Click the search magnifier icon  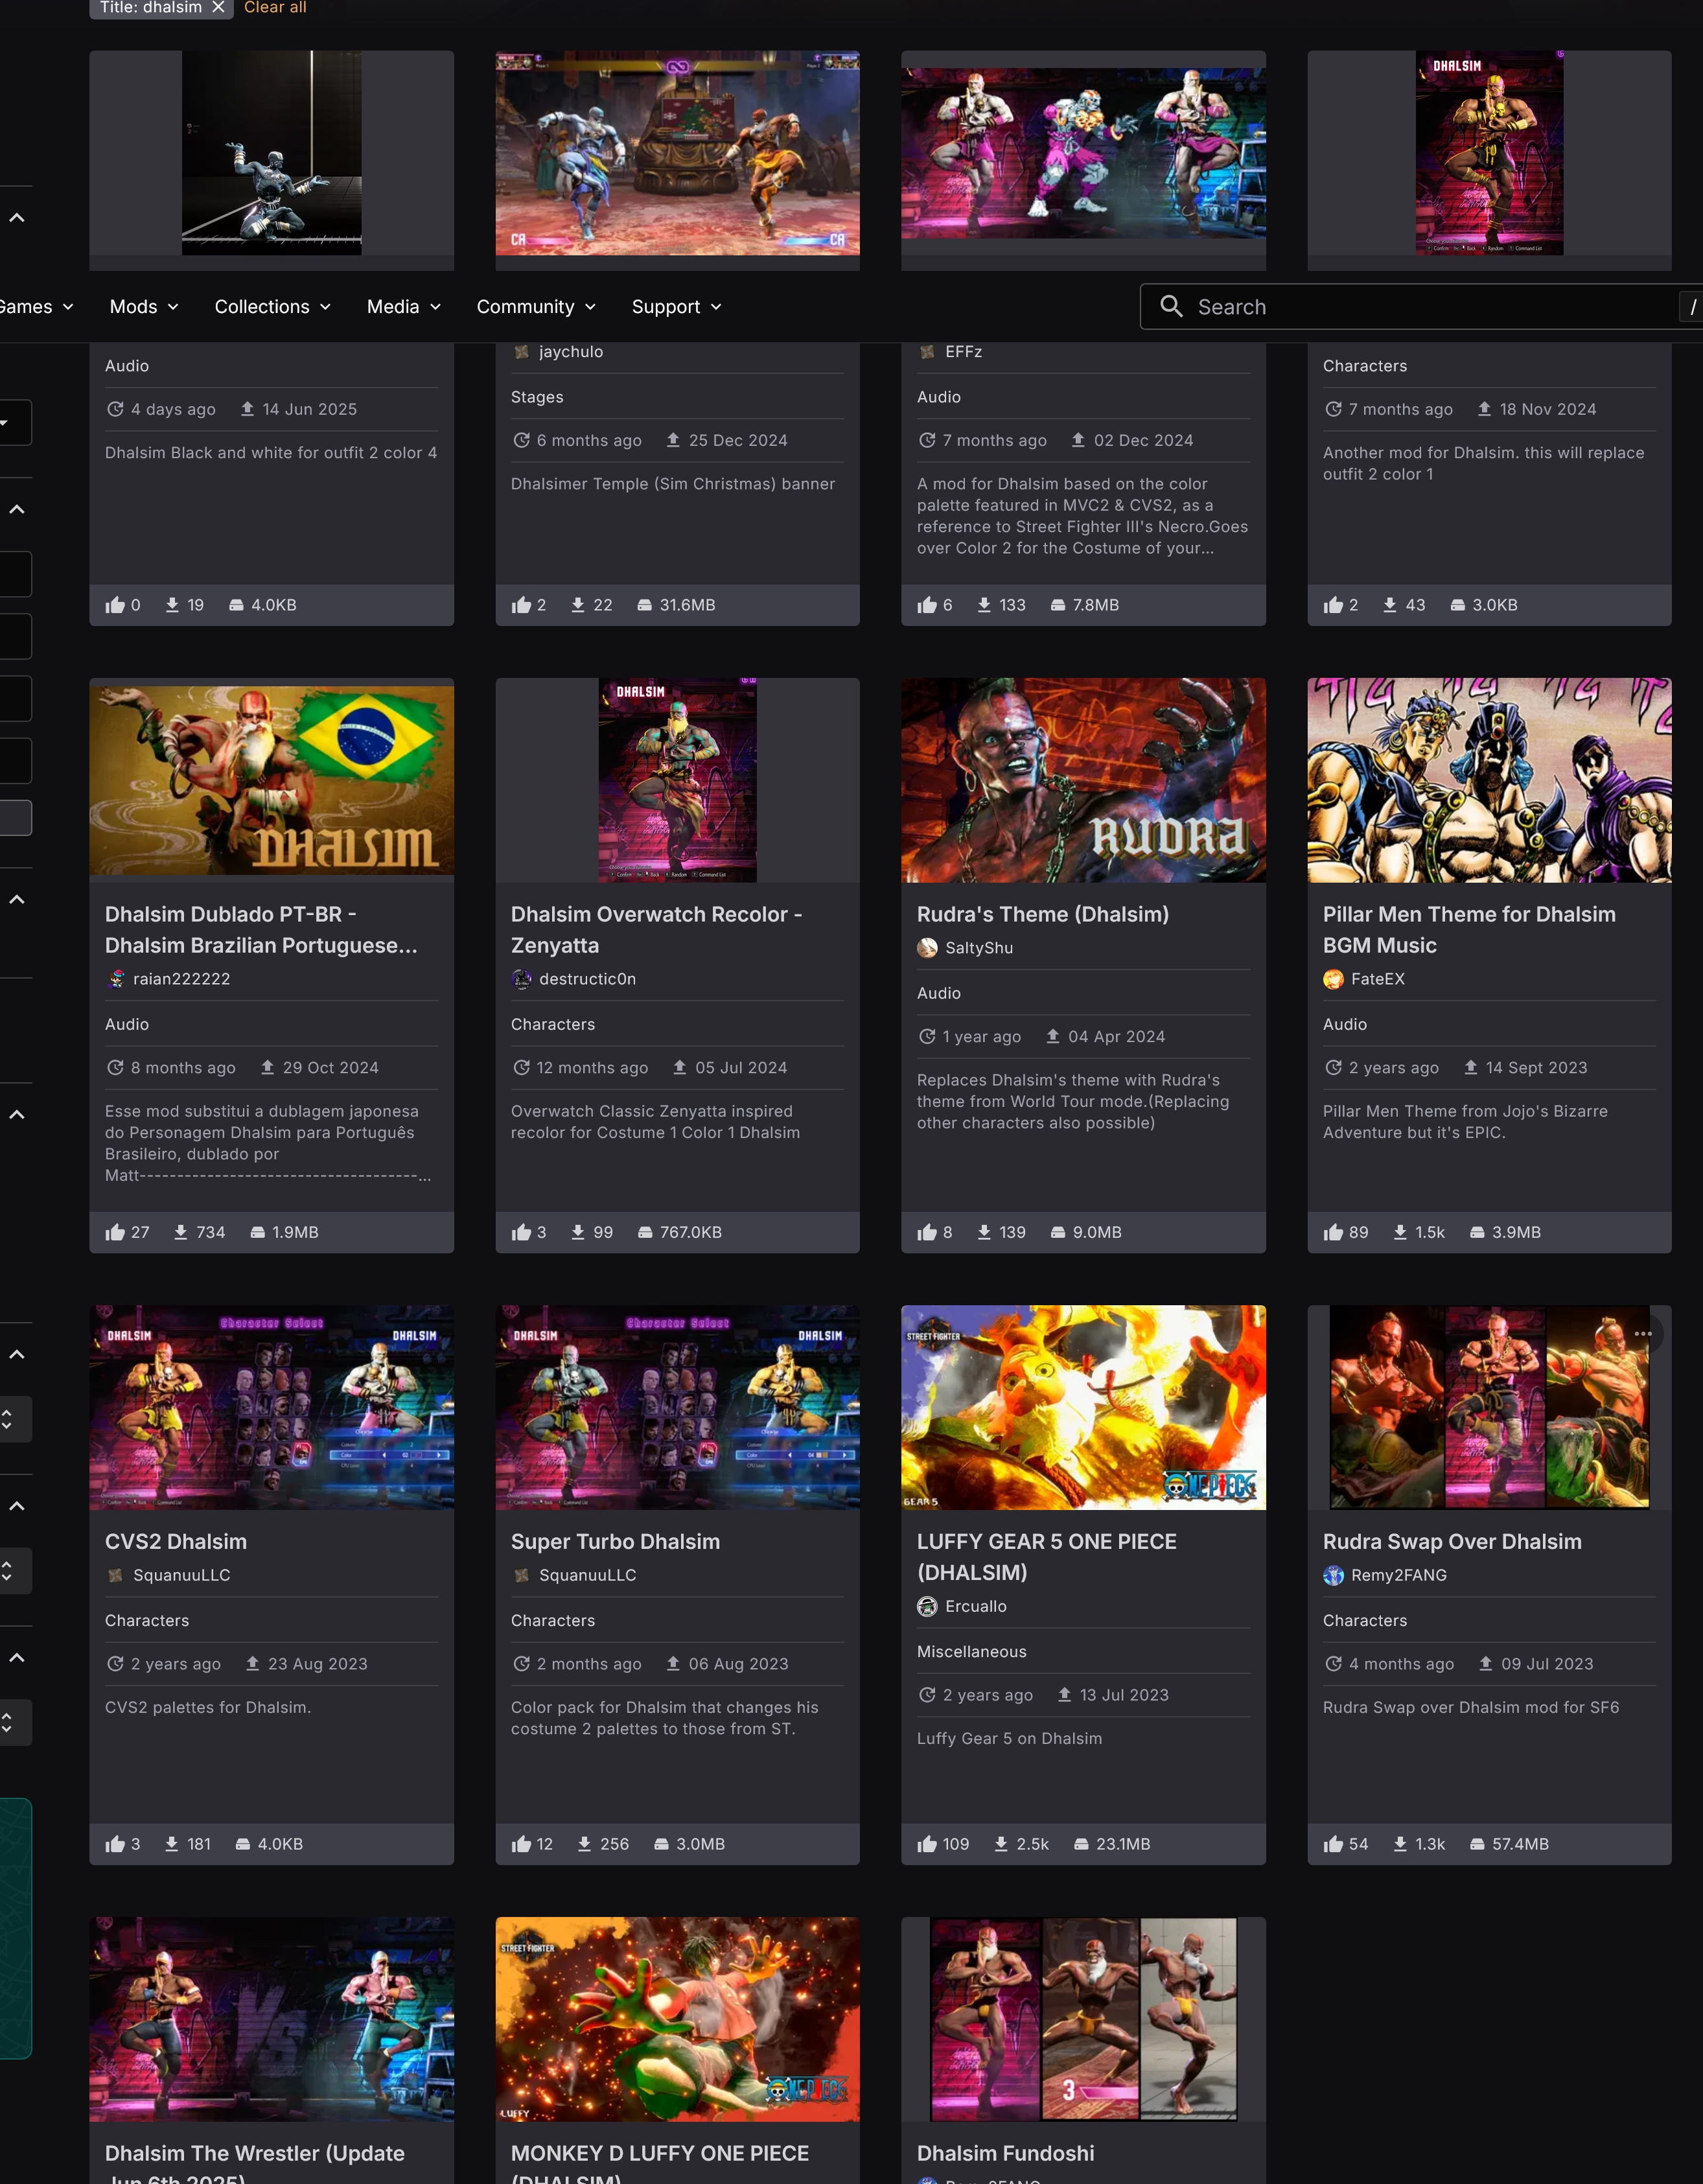click(x=1171, y=306)
